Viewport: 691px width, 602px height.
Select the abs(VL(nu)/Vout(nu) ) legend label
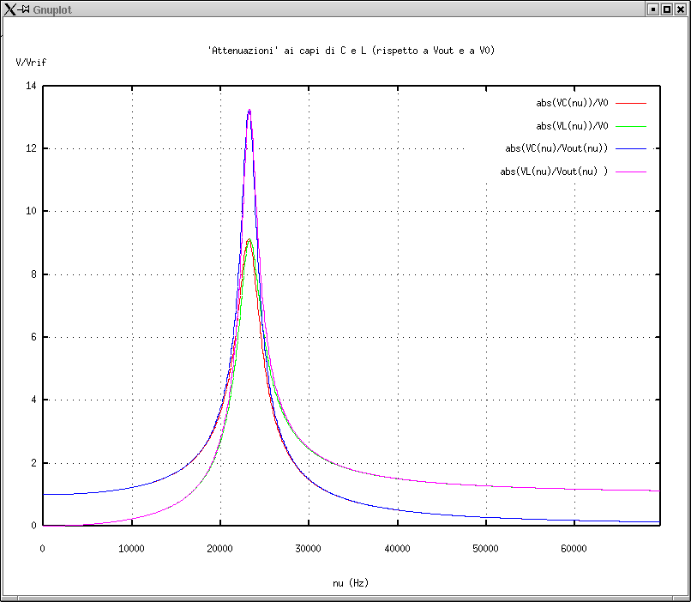554,172
